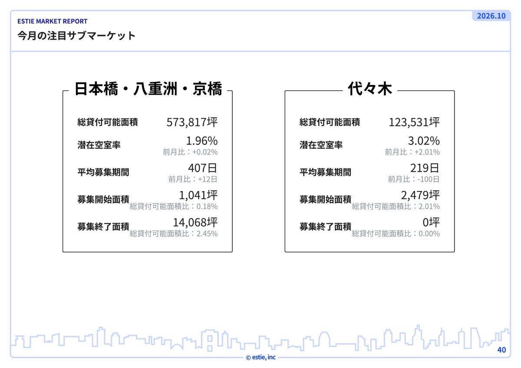
Task: Click 前月比：+12日 text
Action: tap(193, 179)
